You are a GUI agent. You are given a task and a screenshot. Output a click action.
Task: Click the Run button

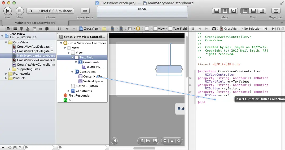click(x=7, y=11)
